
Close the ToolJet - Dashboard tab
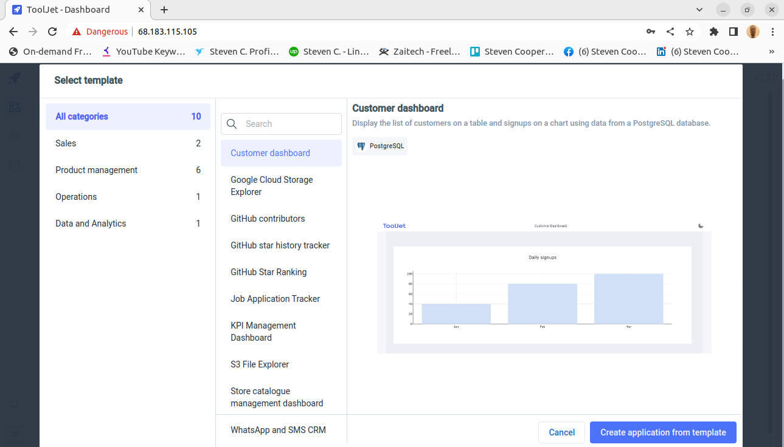tap(141, 10)
